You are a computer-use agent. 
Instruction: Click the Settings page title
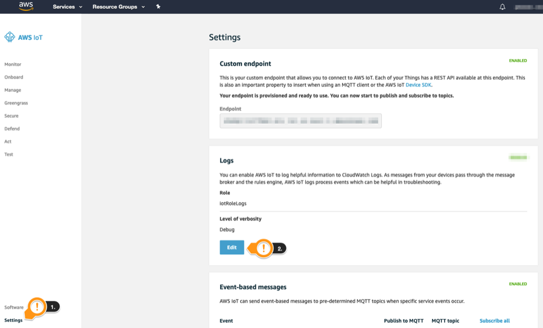point(224,37)
